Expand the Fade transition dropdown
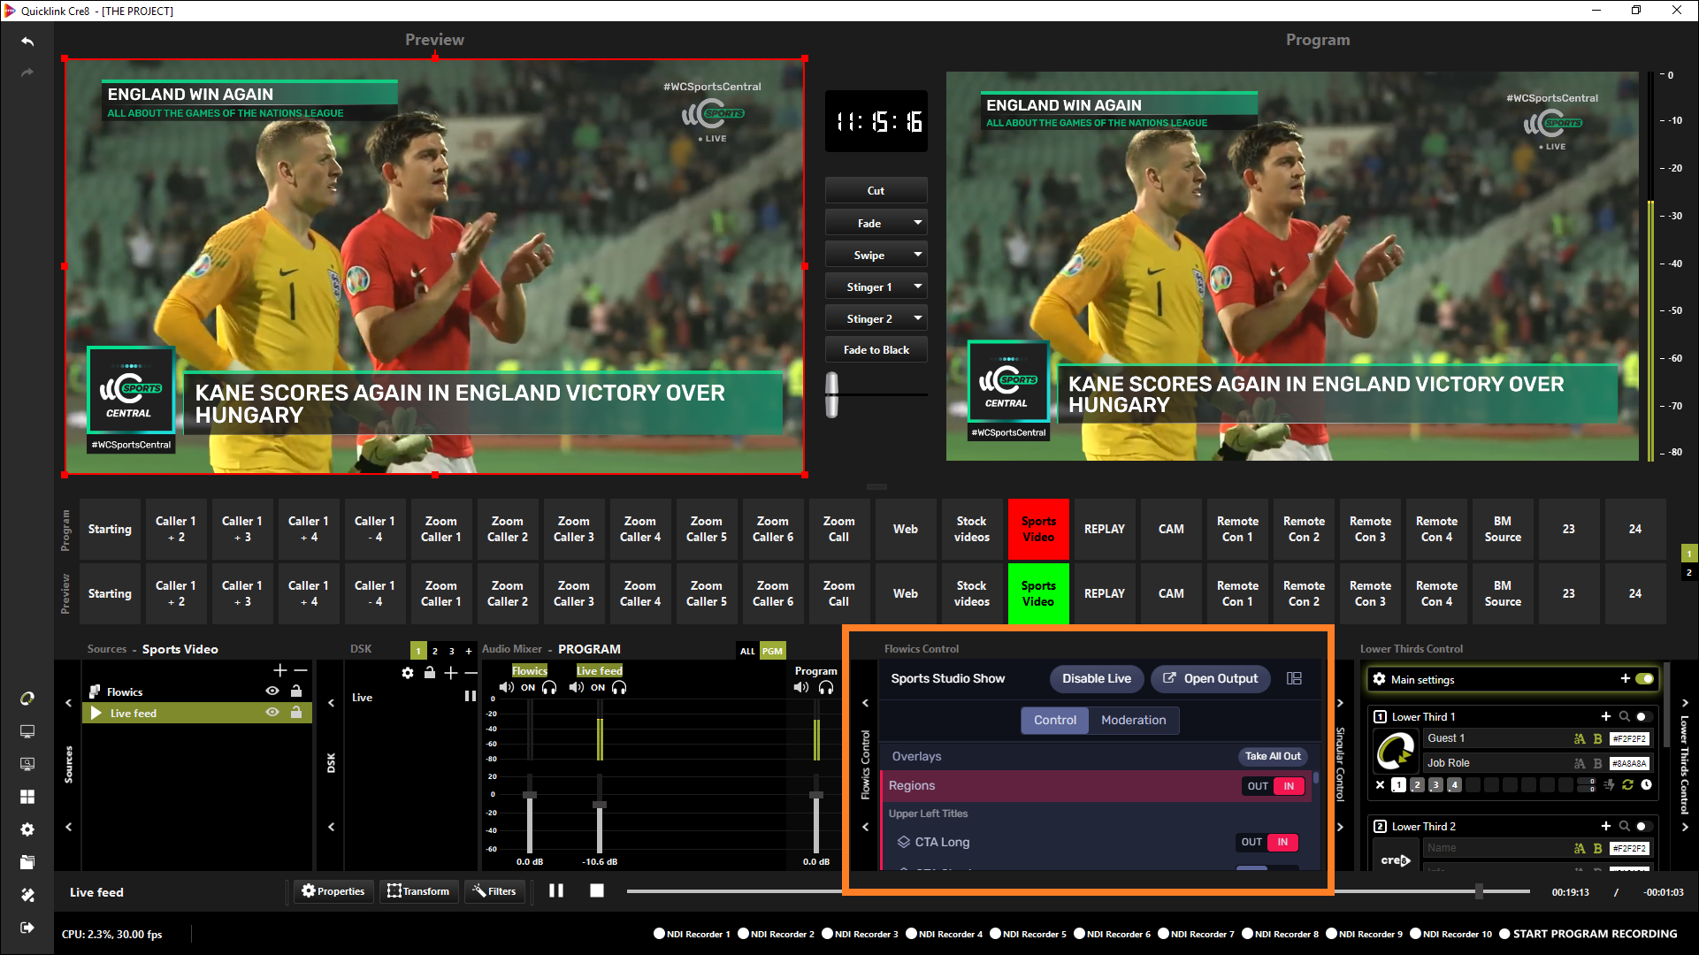 click(x=917, y=223)
